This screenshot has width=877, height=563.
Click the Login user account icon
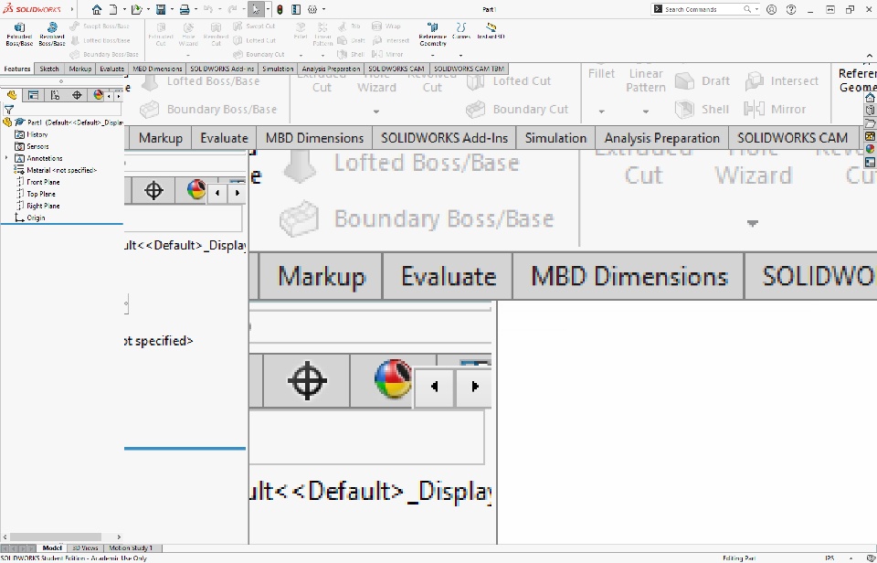coord(771,9)
